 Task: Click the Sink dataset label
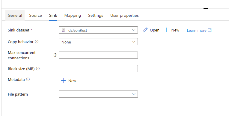(x=19, y=30)
